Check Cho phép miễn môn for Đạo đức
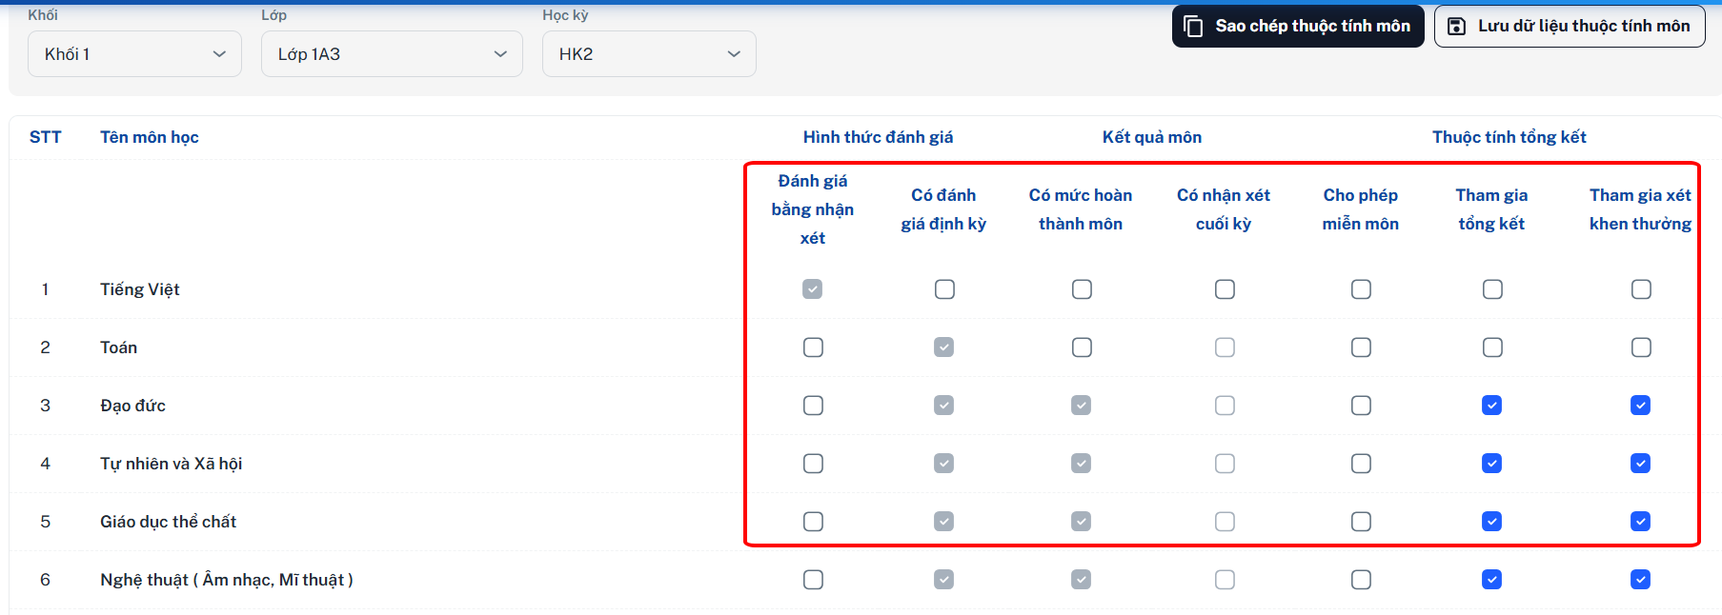Image resolution: width=1722 pixels, height=615 pixels. tap(1361, 405)
